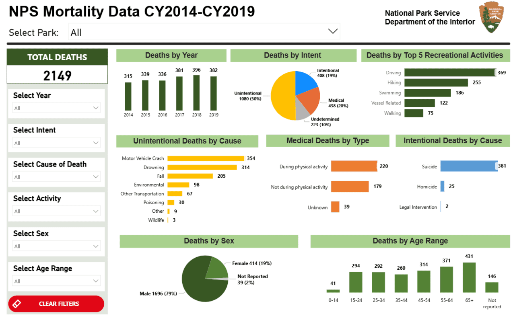Image resolution: width=515 pixels, height=324 pixels.
Task: Click the Medical Deaths by Type header
Action: [x=328, y=141]
